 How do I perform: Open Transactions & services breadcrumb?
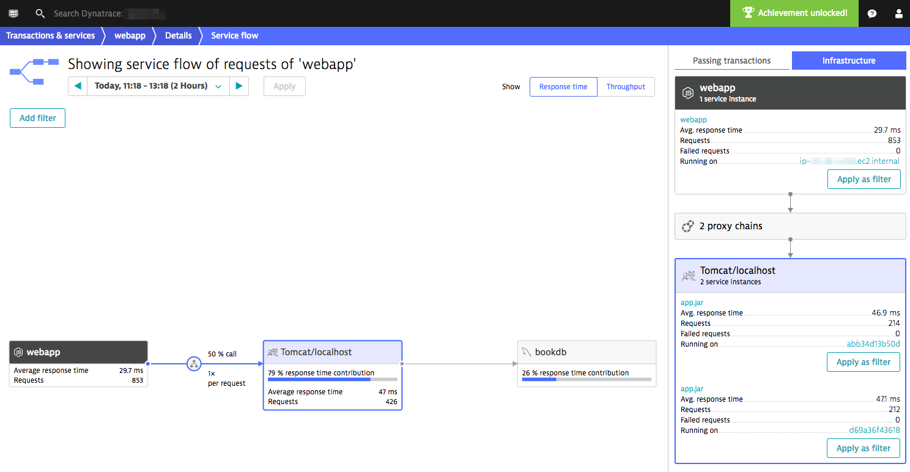click(x=51, y=35)
